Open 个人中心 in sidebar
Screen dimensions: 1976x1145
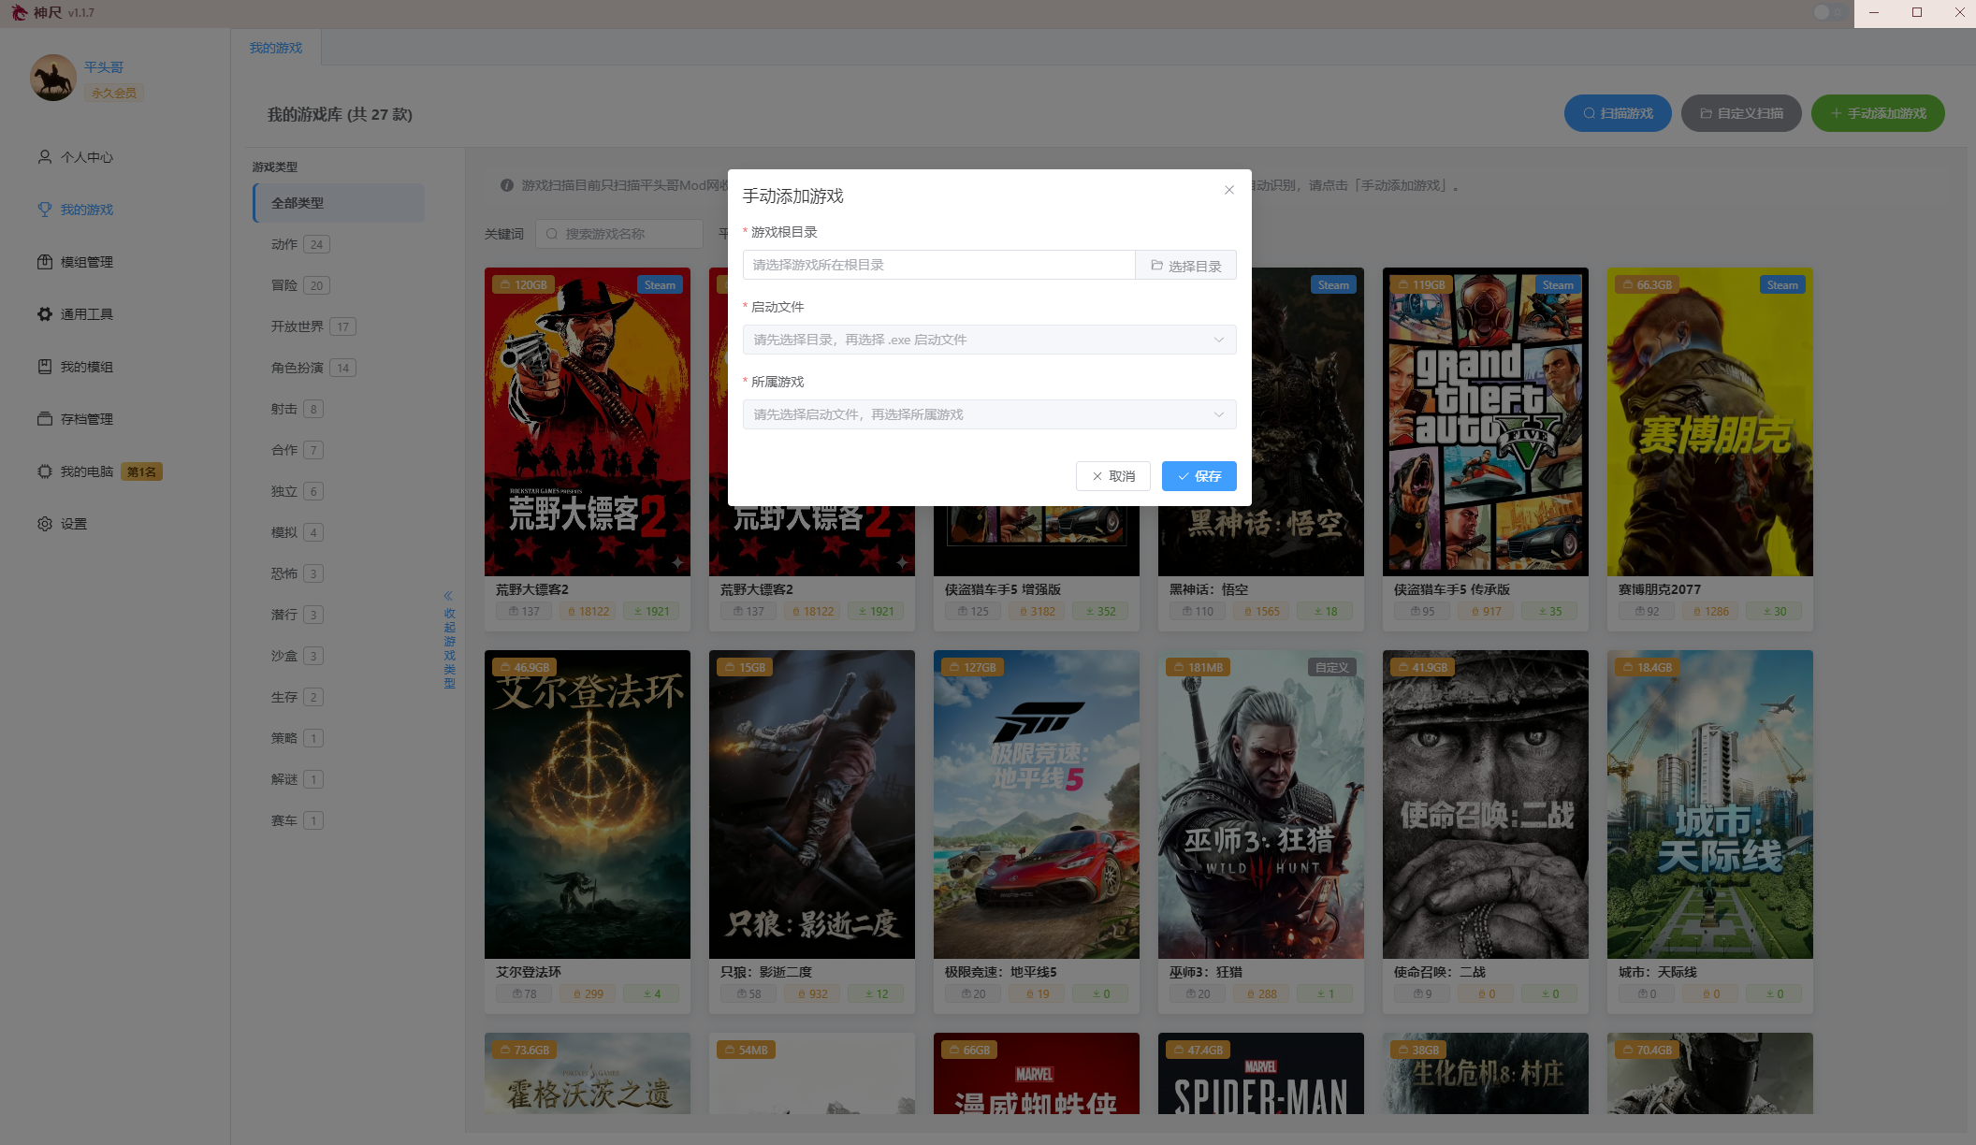pos(75,157)
